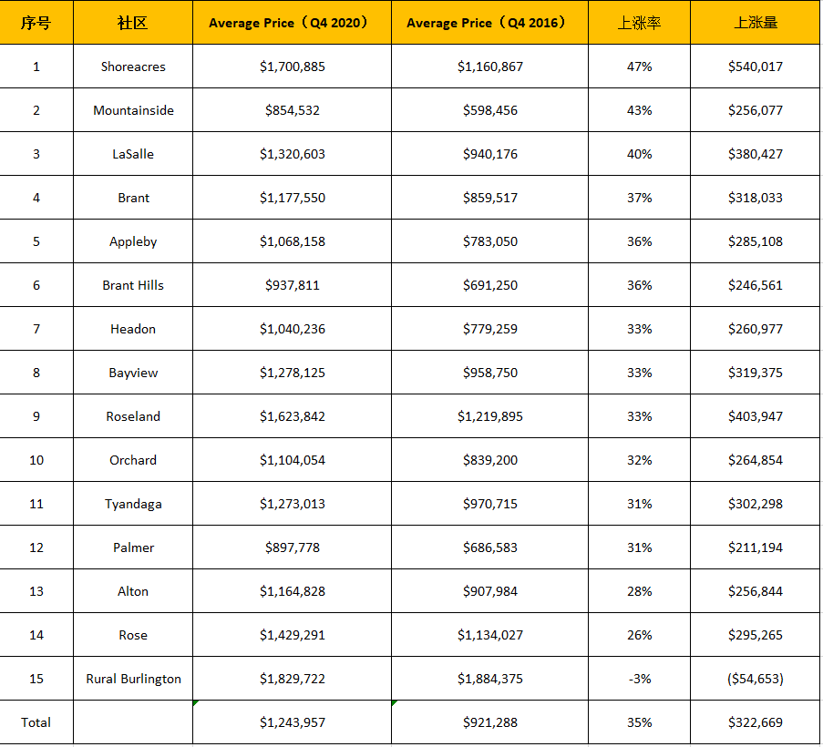Select Mountainside's $854,532 price cell
823x747 pixels.
(x=292, y=110)
